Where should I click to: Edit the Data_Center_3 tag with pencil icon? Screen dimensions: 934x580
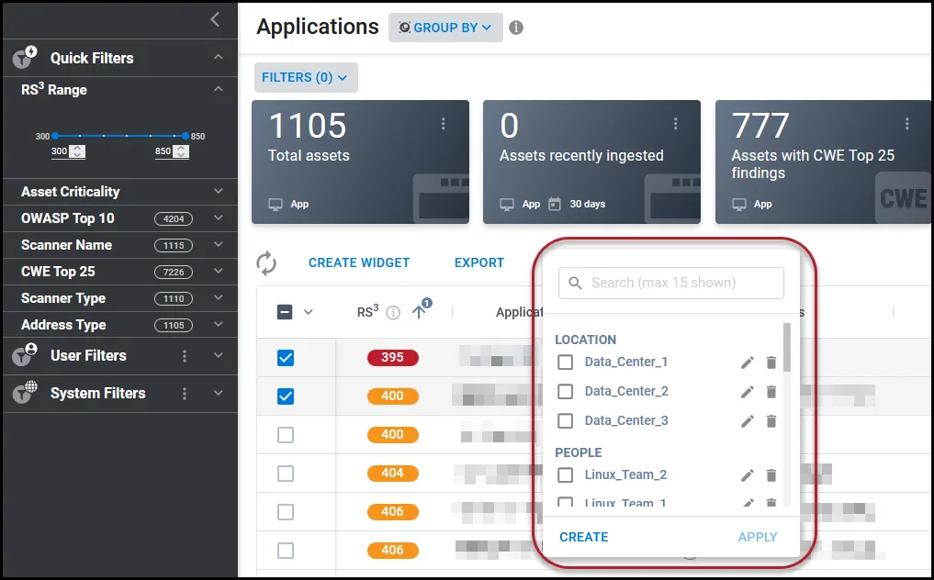pyautogui.click(x=747, y=421)
